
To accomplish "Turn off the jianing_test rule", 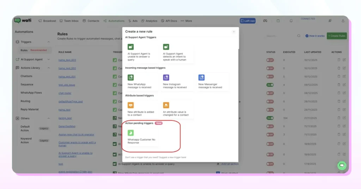I will pos(270,118).
